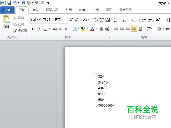Grow font size with the large A icon

click(x=71, y=20)
